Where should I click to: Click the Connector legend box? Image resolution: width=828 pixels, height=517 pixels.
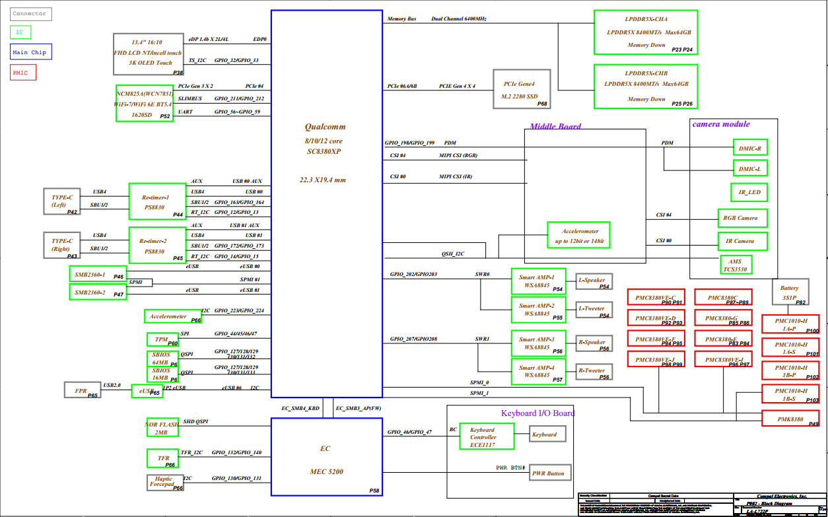(x=31, y=13)
